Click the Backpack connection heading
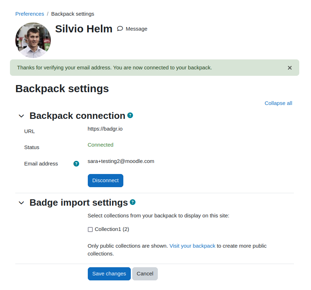 (x=77, y=116)
